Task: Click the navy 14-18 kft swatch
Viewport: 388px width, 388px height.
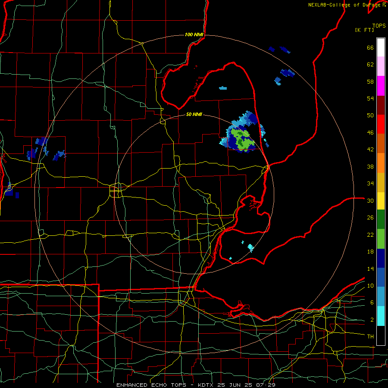Action: [x=381, y=258]
